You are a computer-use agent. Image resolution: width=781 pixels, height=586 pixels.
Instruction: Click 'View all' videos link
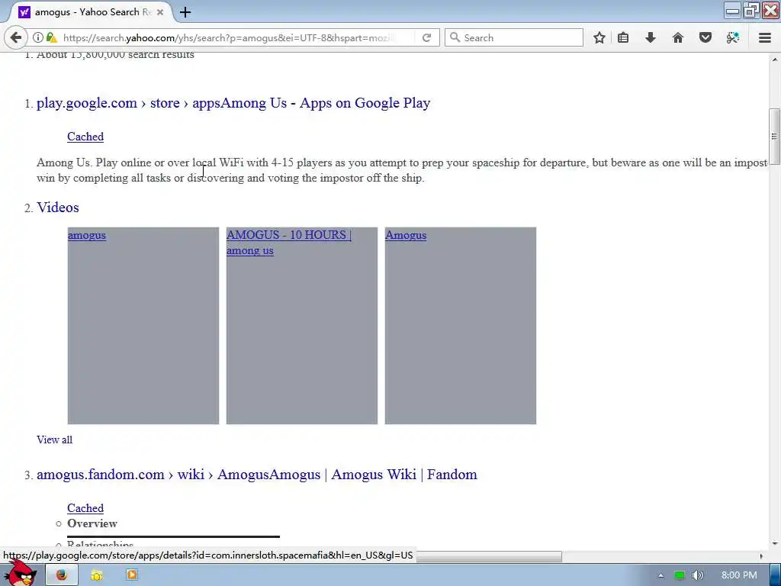click(x=54, y=439)
